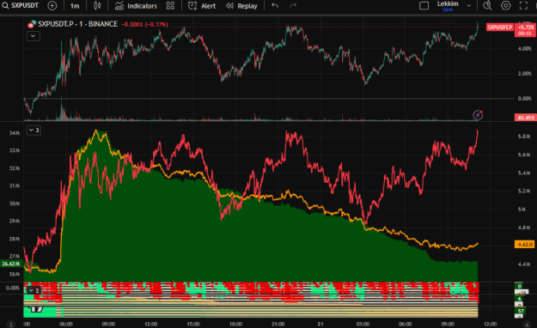Viewport: 537px width, 328px height.
Task: Start bar Replay mode
Action: (x=241, y=6)
